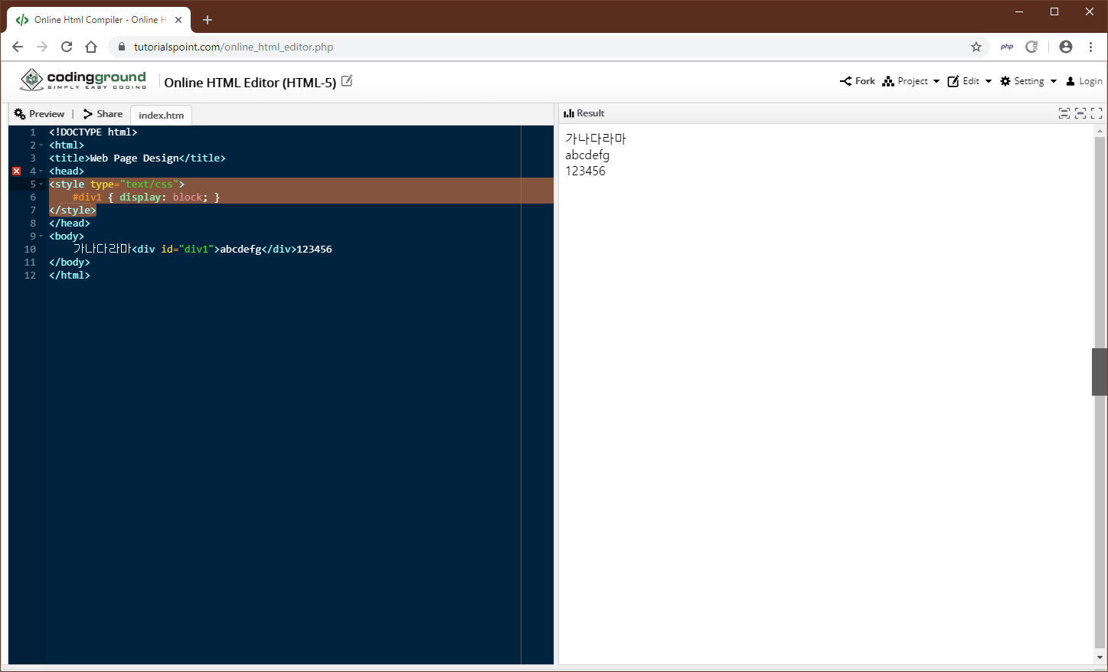
Task: Click the Share button
Action: click(x=103, y=114)
